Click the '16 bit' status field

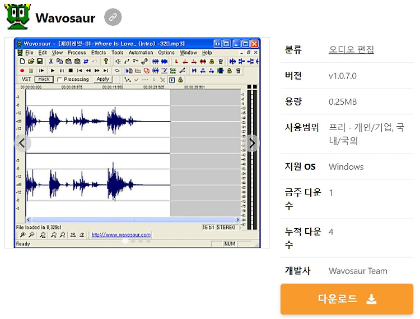pos(208,227)
